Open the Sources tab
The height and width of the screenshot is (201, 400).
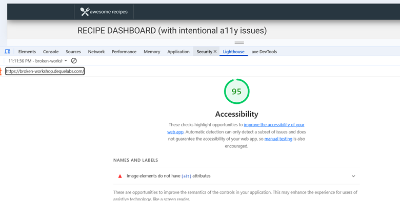[x=73, y=52]
